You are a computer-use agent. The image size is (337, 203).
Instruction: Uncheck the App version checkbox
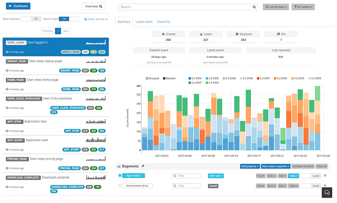[x=120, y=176]
